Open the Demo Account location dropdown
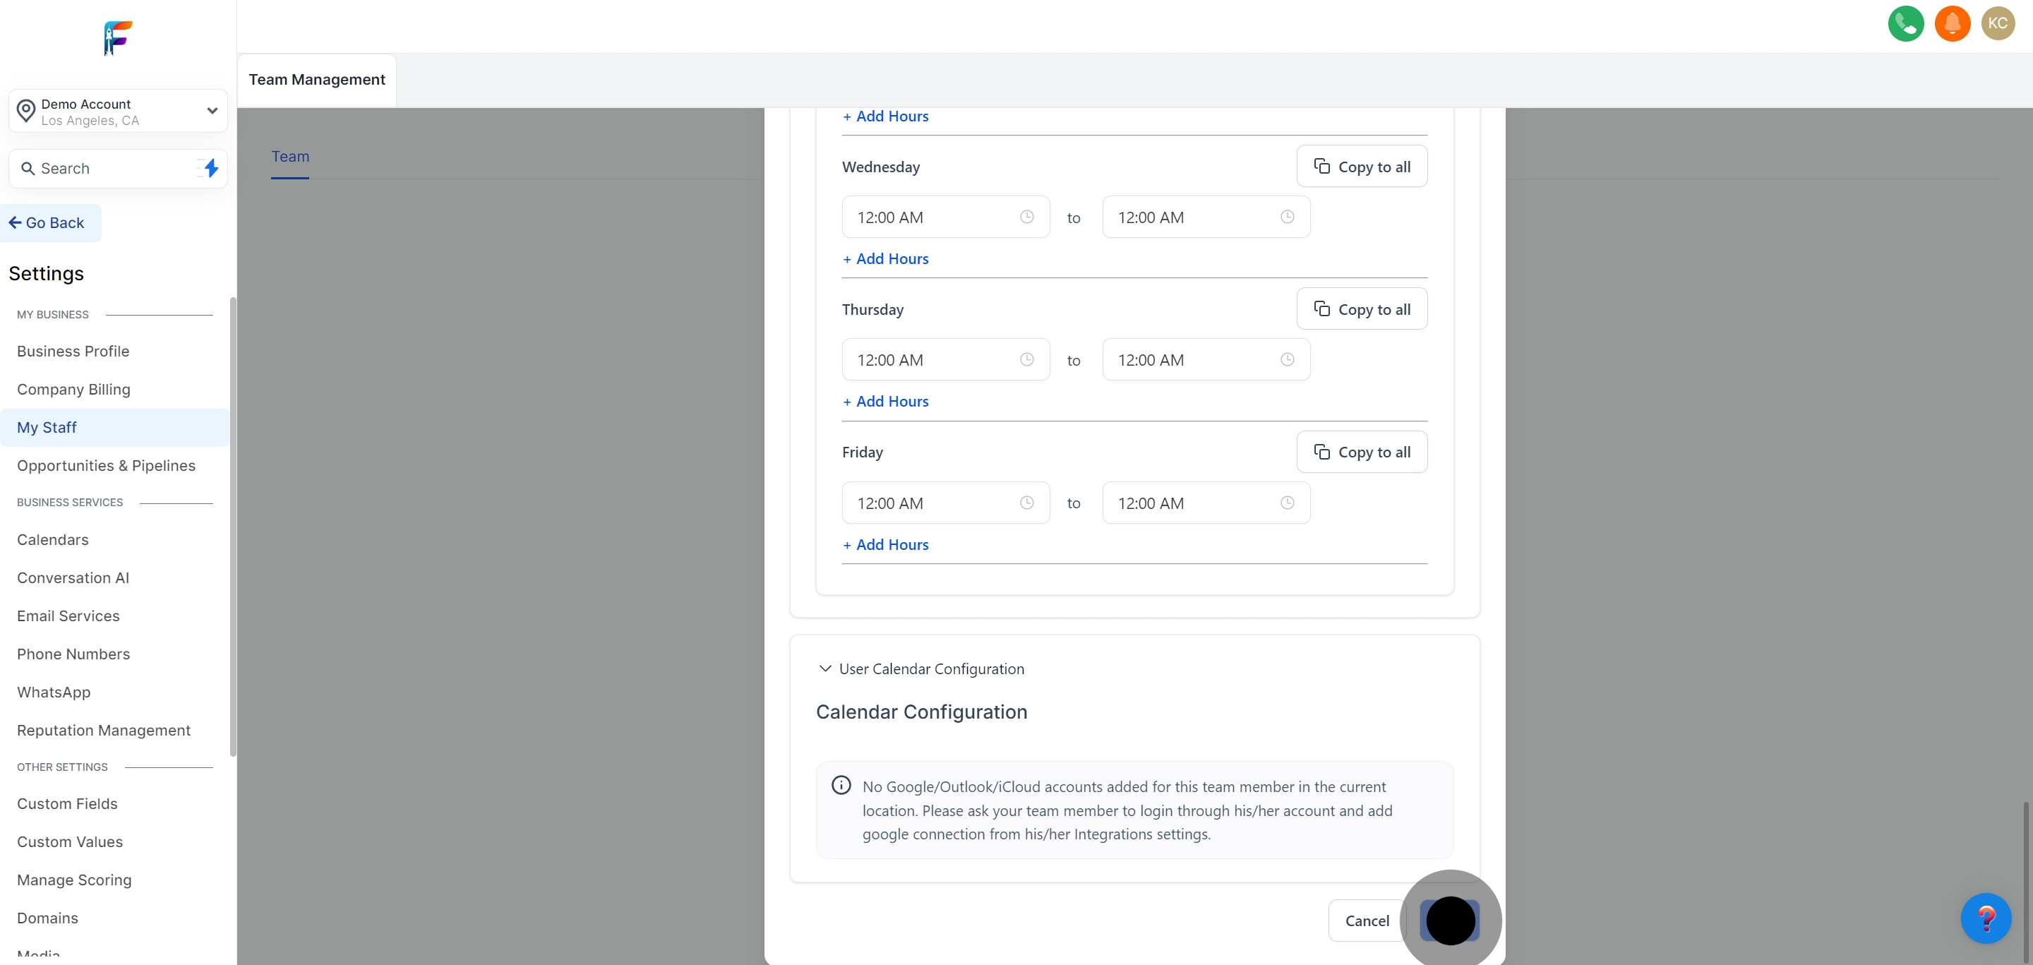The image size is (2033, 965). tap(119, 112)
